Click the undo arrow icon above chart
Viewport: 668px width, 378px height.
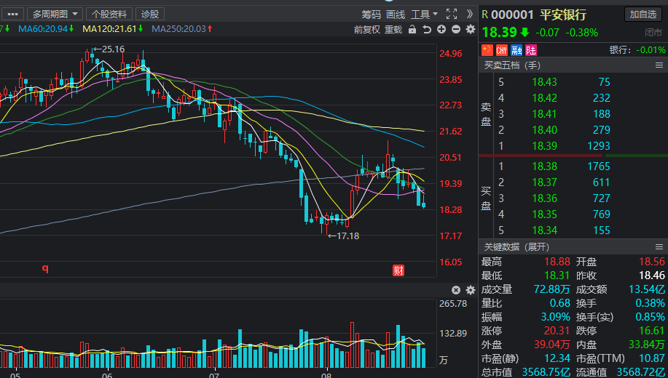click(x=427, y=29)
